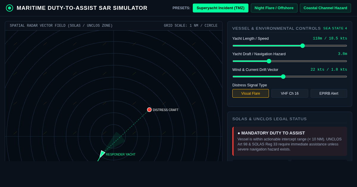Click the 22 kts / 1.8 kts value
This screenshot has width=357, height=187.
coord(329,69)
